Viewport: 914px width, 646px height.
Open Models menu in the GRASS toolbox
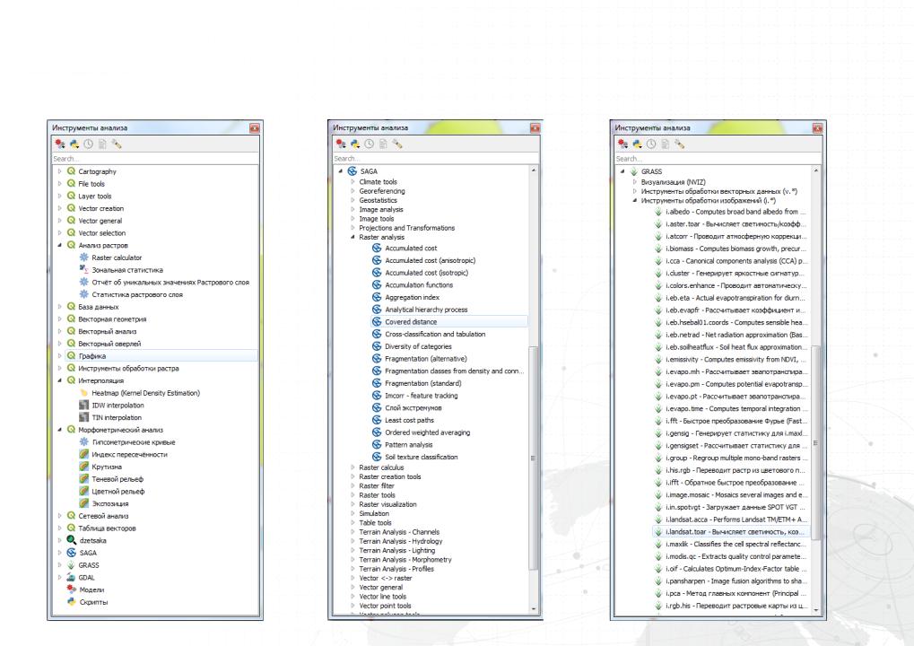coord(622,144)
